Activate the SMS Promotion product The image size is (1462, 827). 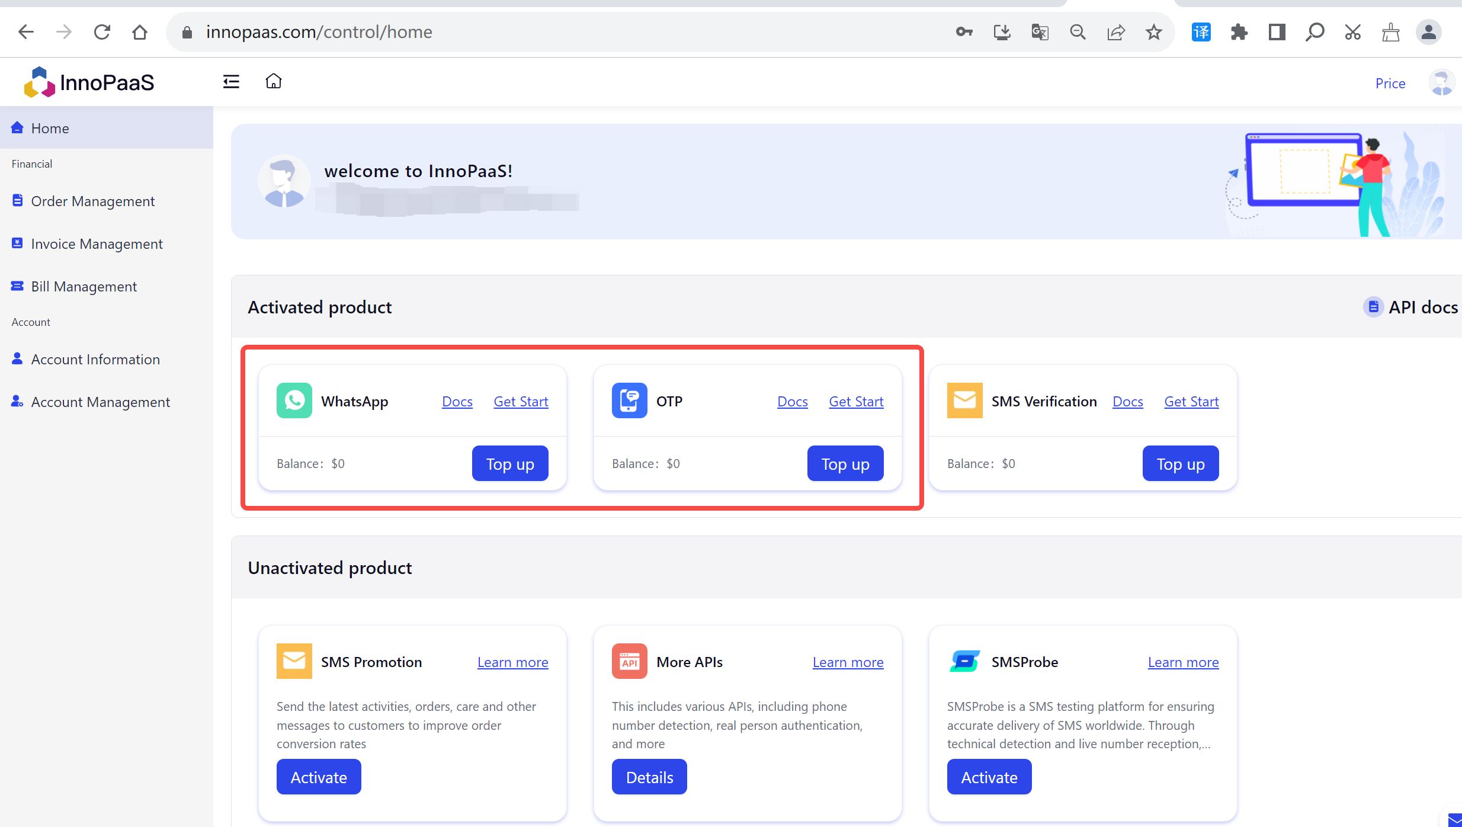point(319,777)
